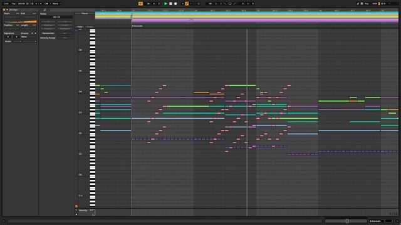Adjust the Randomize amount slider
The width and height of the screenshot is (401, 225).
65,33
